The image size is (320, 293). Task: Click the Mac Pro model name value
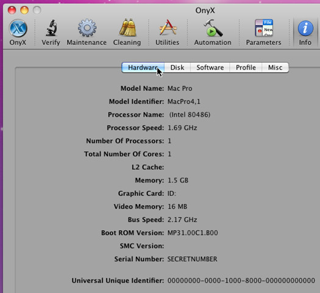(x=180, y=89)
